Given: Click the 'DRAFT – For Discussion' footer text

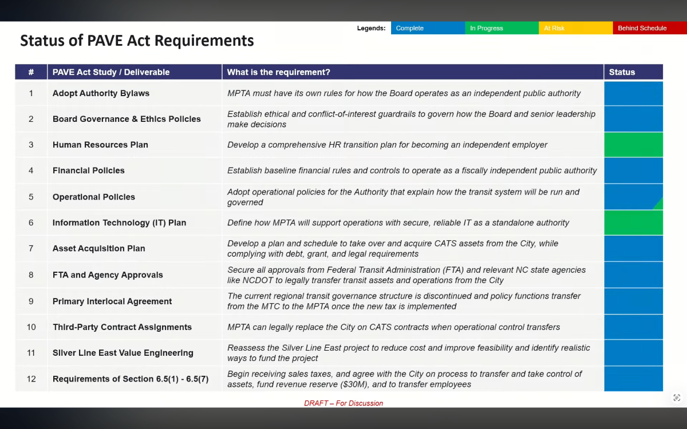Looking at the screenshot, I should tap(343, 403).
